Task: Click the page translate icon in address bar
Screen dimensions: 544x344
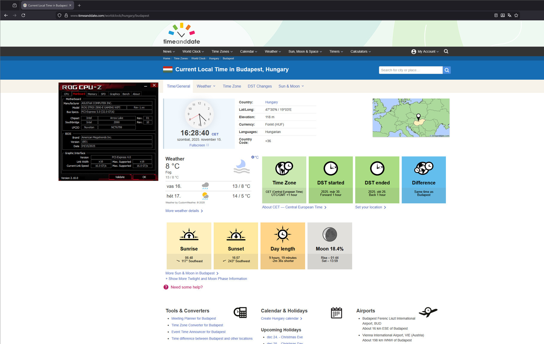Action: point(509,16)
